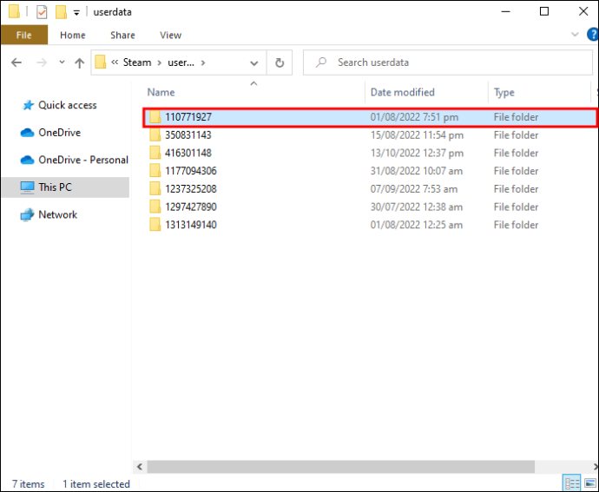Switch to the View ribbon tab
The image size is (599, 492).
click(170, 35)
